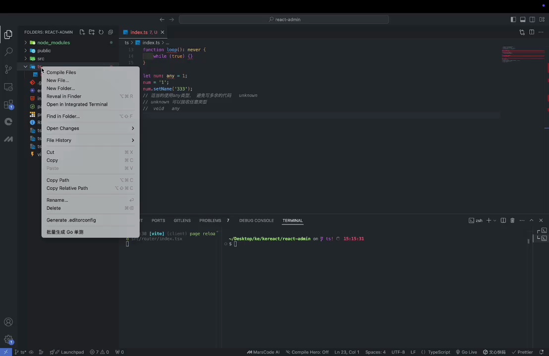Open the terminal launch profile dropdown

click(x=494, y=221)
